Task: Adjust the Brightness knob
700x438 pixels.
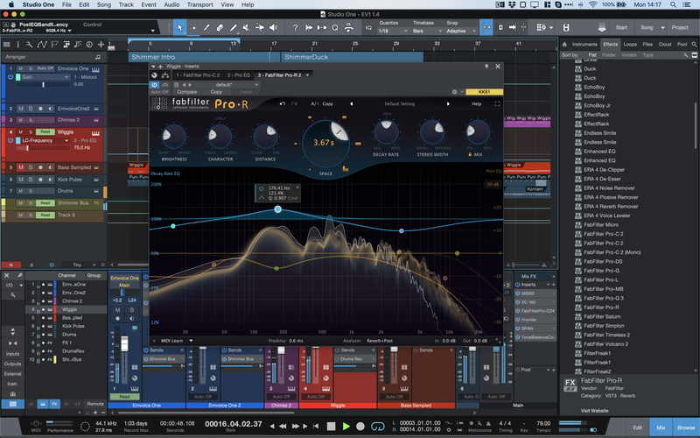Action: pyautogui.click(x=173, y=137)
